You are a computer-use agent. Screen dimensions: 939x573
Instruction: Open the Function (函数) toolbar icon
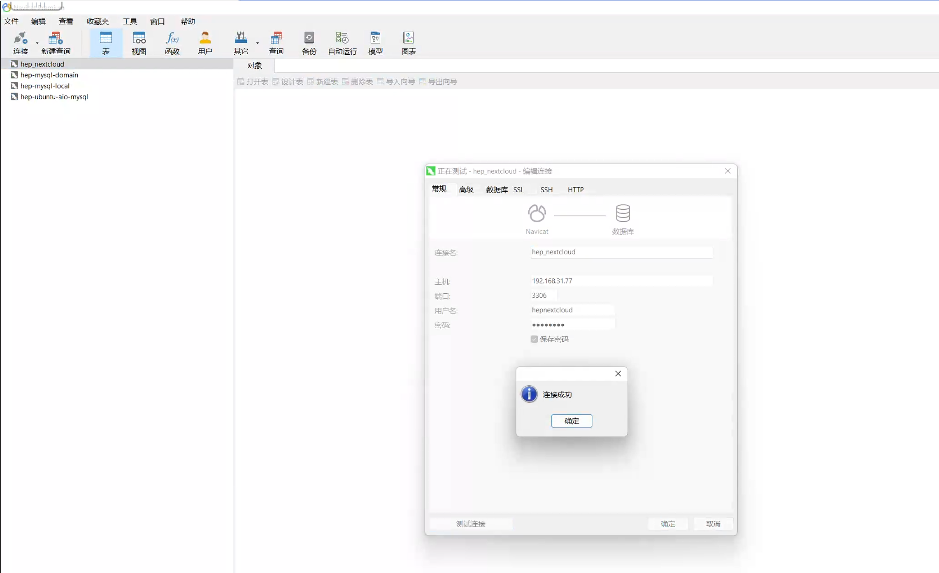tap(172, 43)
